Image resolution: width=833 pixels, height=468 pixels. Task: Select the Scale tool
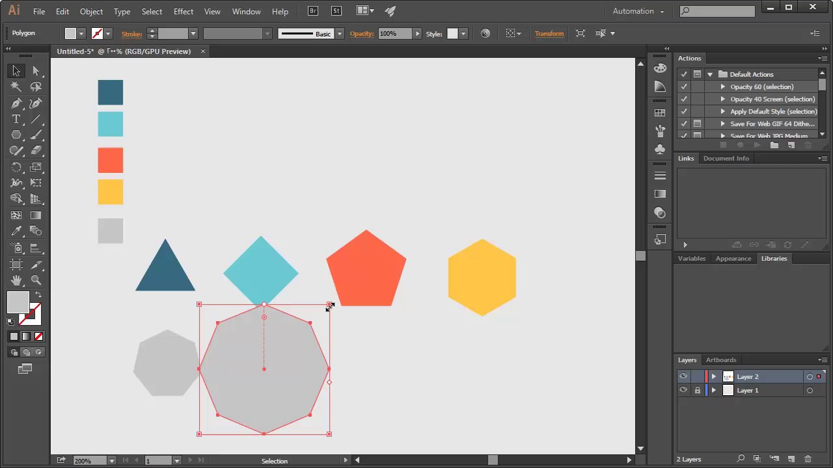coord(36,167)
